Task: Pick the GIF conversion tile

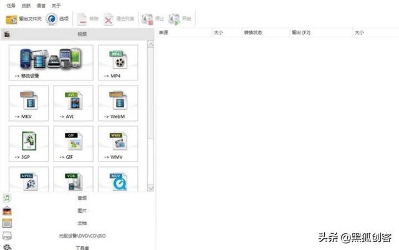Action: point(74,144)
